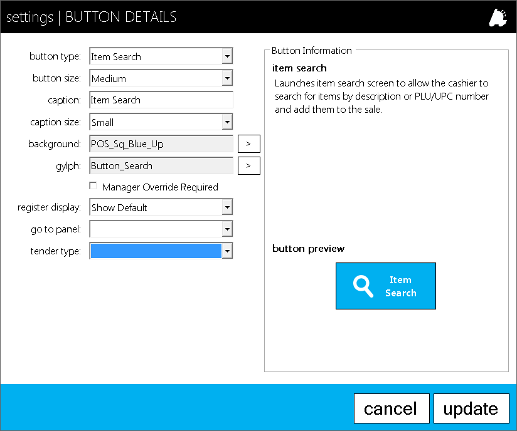The image size is (517, 431).
Task: Click the 'register display:' label
Action: click(x=49, y=207)
